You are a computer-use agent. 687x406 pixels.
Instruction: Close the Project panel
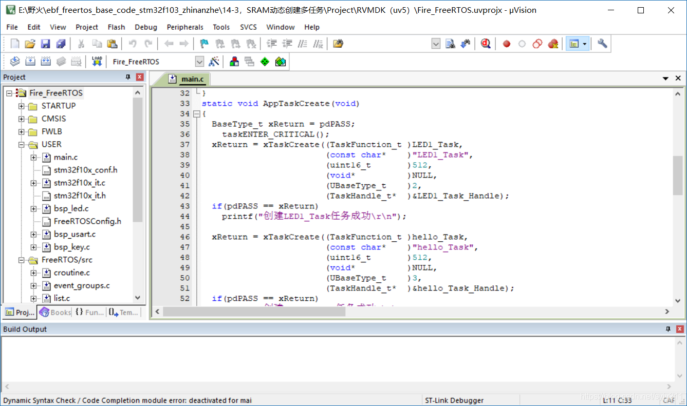pos(140,77)
